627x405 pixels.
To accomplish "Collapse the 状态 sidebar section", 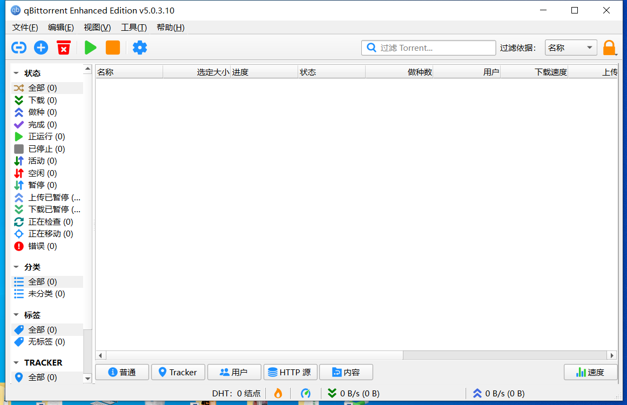I will click(16, 73).
